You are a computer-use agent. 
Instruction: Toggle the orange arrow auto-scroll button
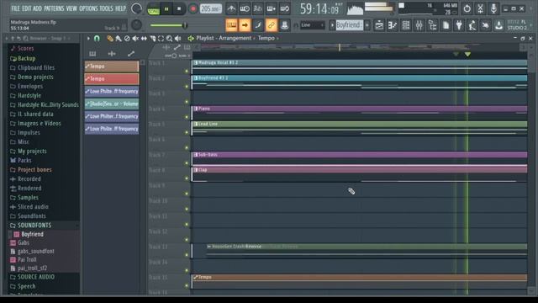click(x=245, y=25)
